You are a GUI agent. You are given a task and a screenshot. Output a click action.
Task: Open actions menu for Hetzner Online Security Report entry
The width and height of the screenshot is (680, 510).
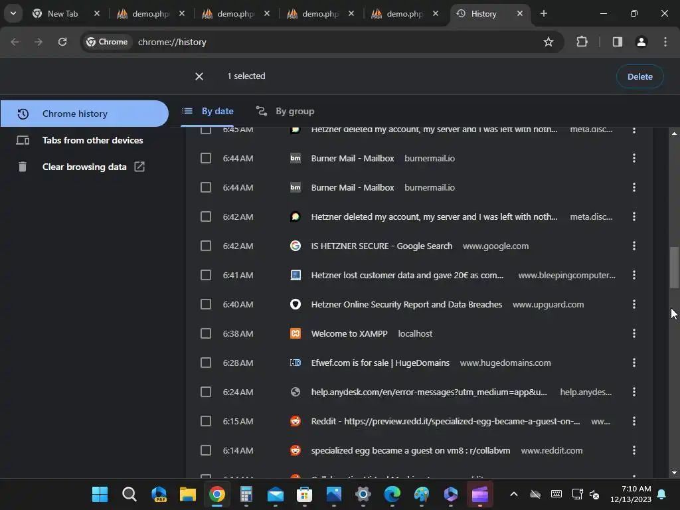tap(634, 304)
